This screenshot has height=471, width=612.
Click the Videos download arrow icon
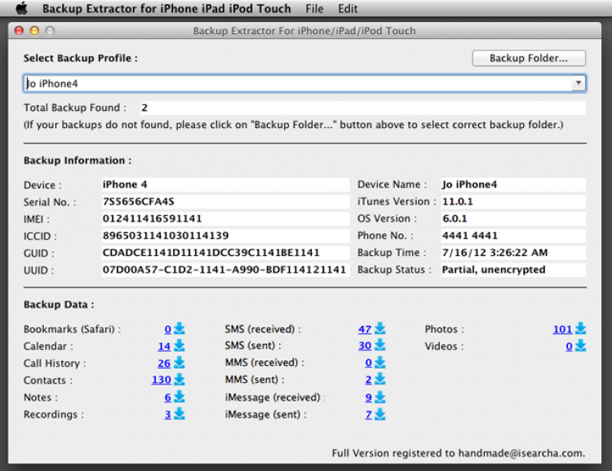point(580,346)
